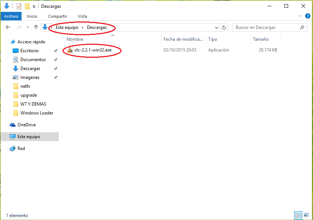Select Este equipo in navigation pane
The width and height of the screenshot is (313, 220).
[29, 137]
